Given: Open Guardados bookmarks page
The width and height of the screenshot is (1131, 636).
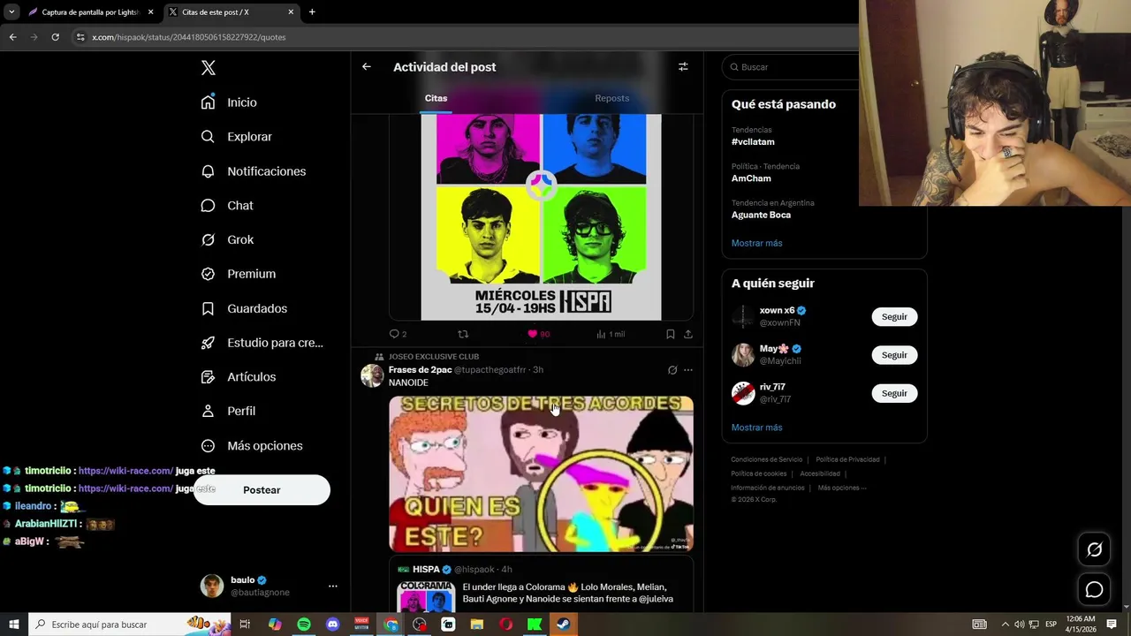Looking at the screenshot, I should (x=244, y=308).
